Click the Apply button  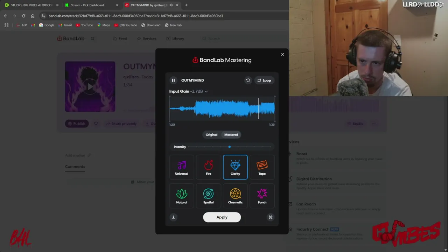tap(222, 217)
